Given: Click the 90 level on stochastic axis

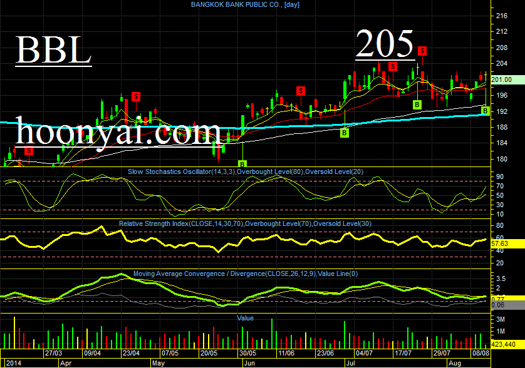Looking at the screenshot, I should 499,176.
